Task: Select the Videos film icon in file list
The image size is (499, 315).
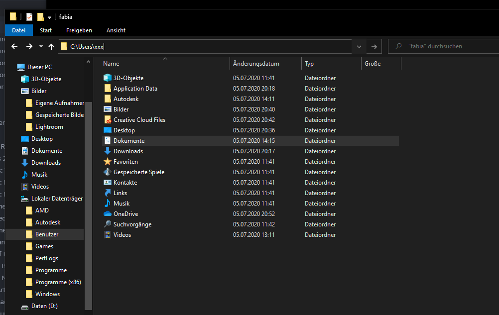Action: [x=108, y=234]
